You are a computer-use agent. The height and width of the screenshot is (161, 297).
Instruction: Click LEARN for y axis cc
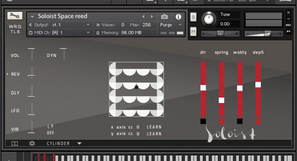[x=154, y=134]
